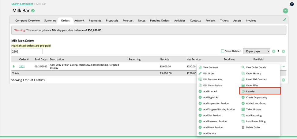Click the 05/20/2022 sold date cell
Image resolution: width=297 pixels, height=139 pixels.
click(x=40, y=66)
